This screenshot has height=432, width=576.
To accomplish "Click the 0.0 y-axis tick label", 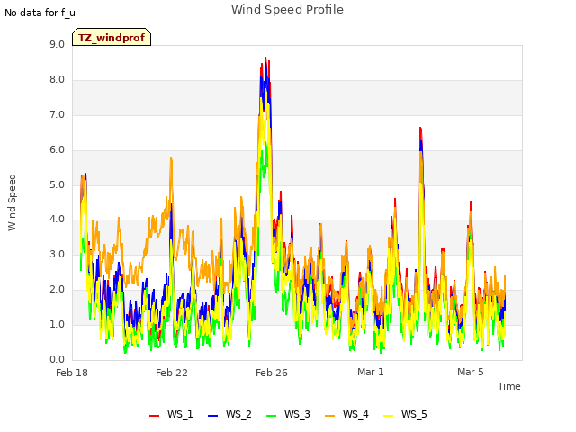I will point(57,359).
